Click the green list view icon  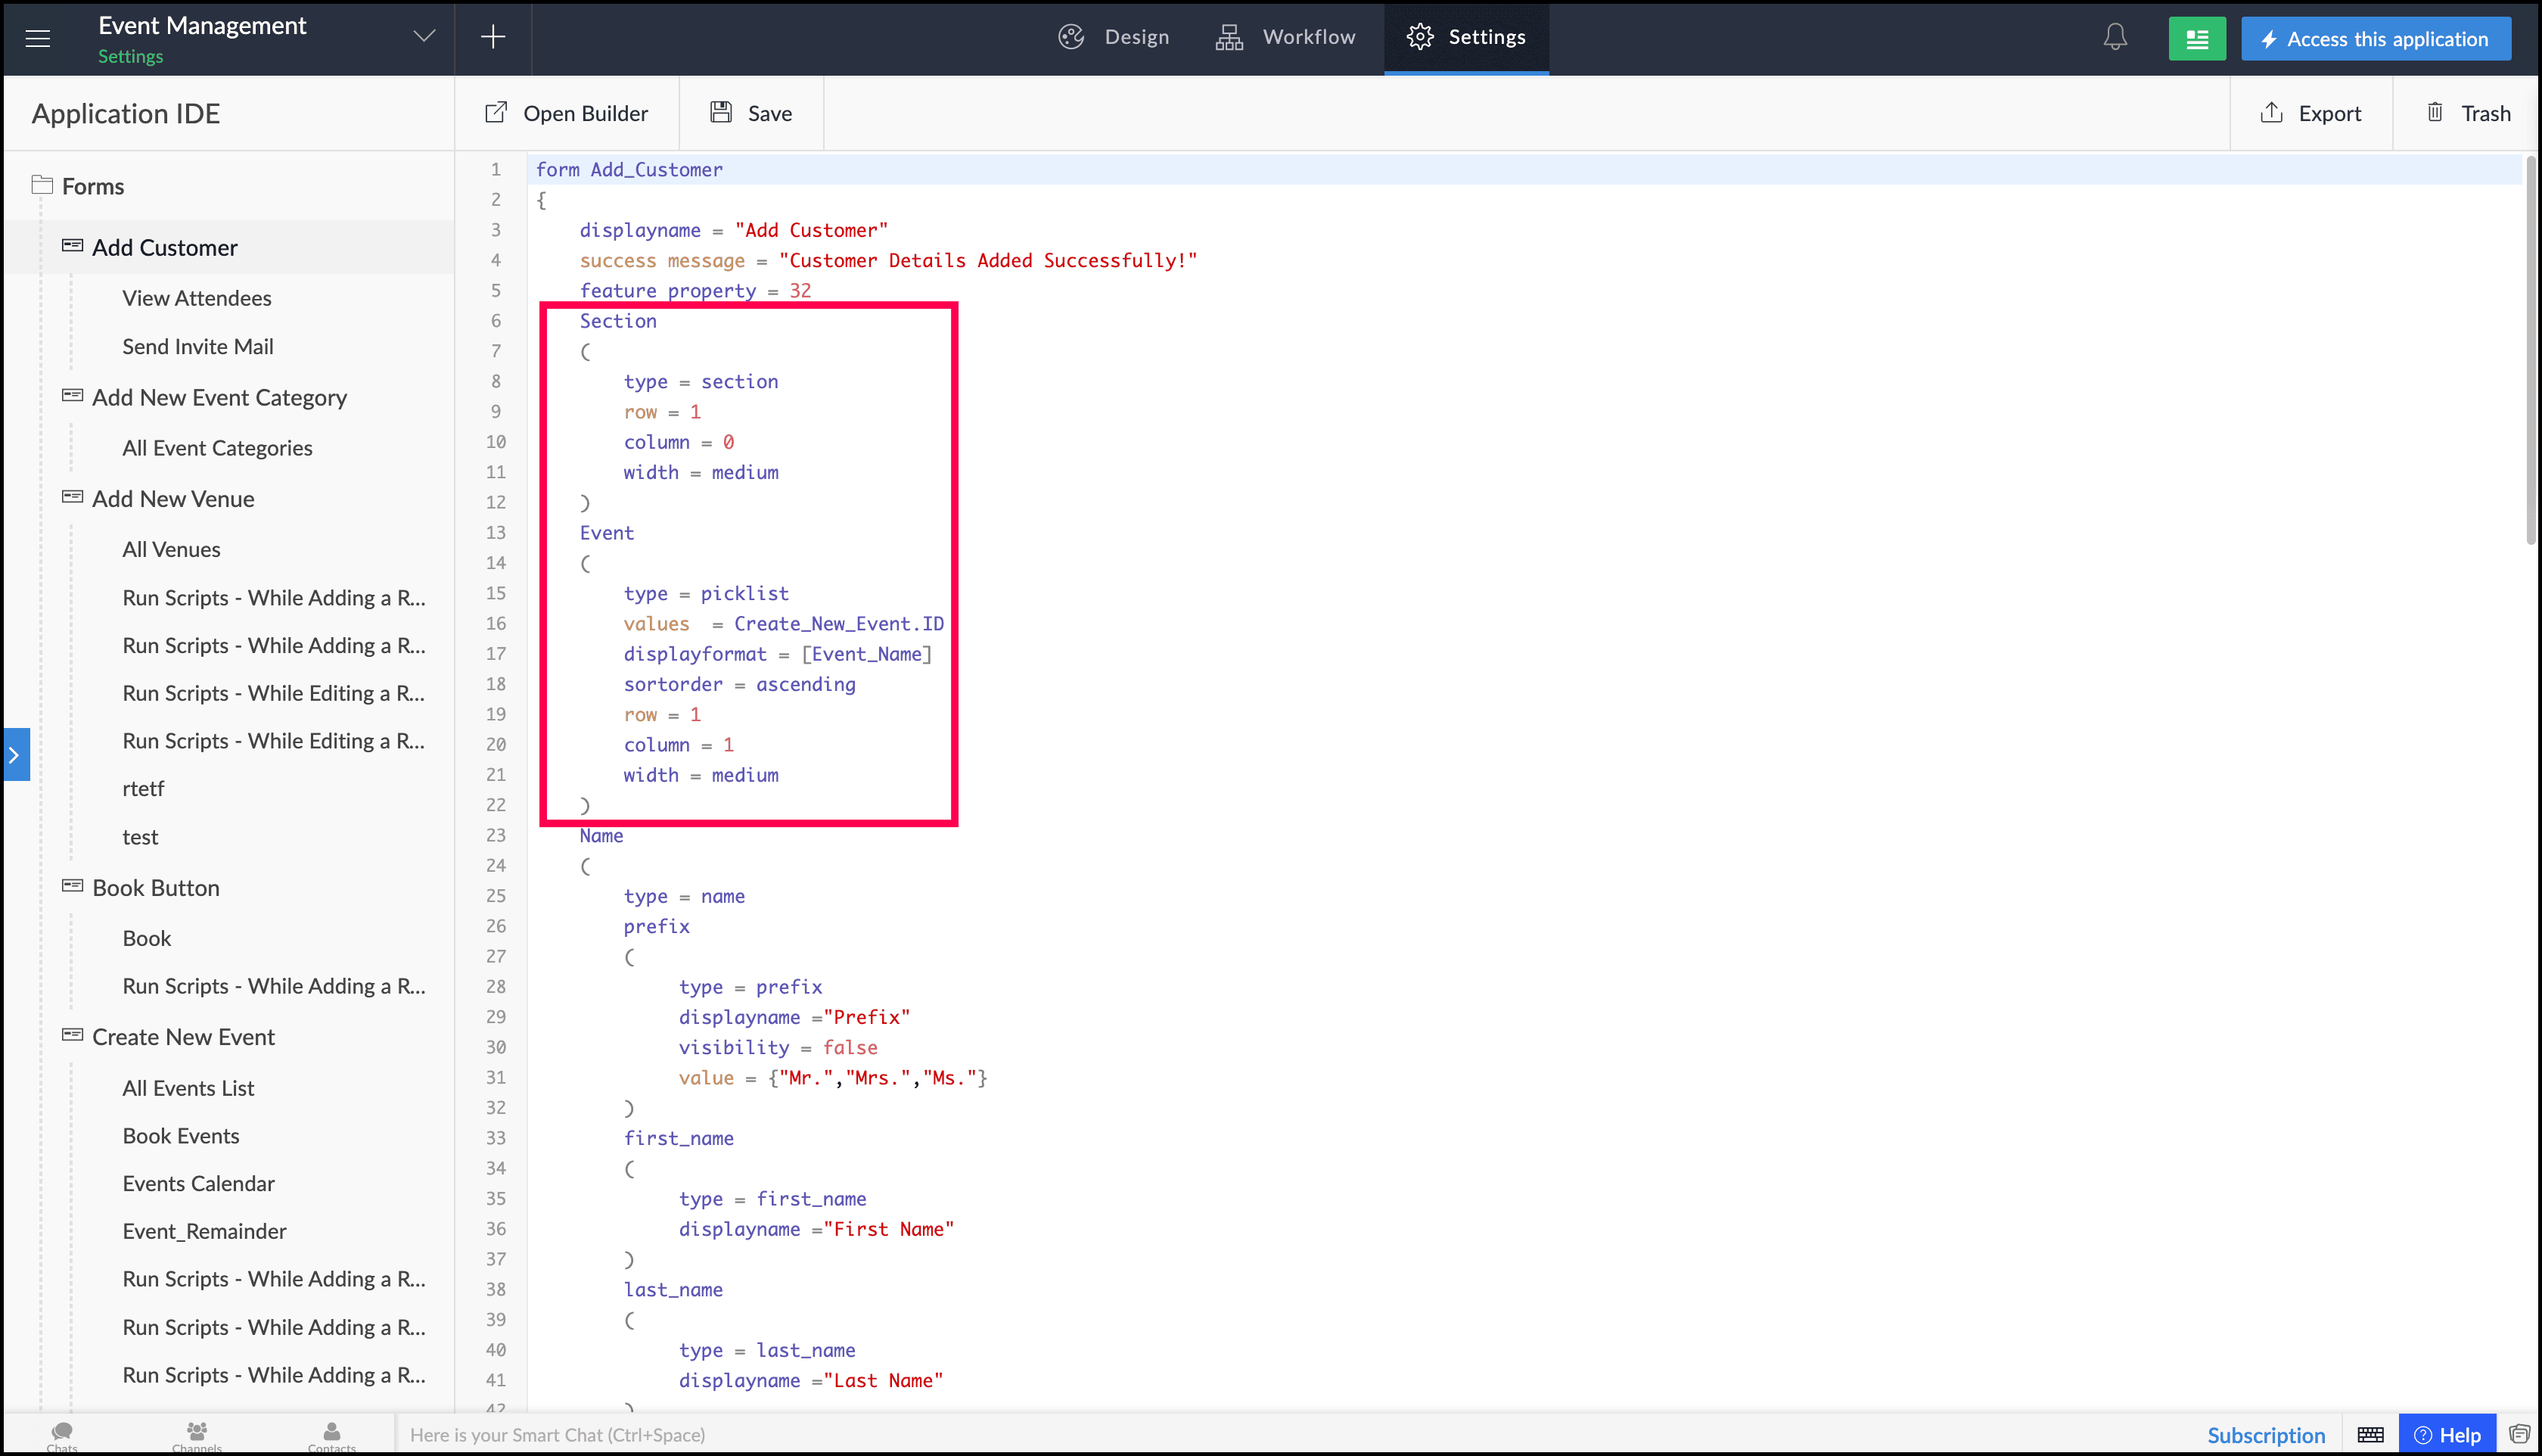[x=2196, y=39]
